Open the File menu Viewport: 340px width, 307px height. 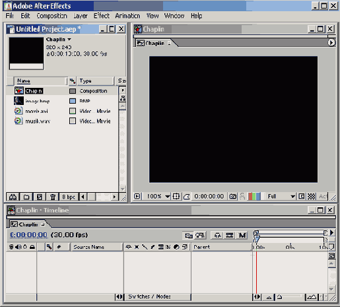pyautogui.click(x=9, y=16)
